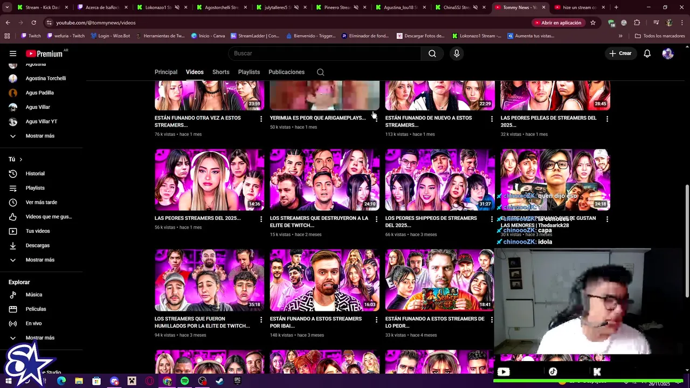Open Ver más tarde in sidebar
690x388 pixels.
point(42,202)
